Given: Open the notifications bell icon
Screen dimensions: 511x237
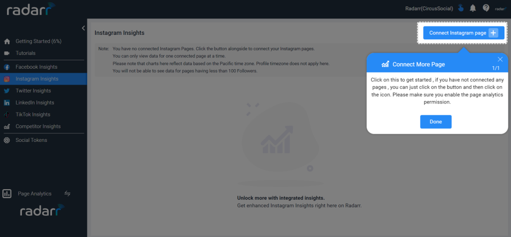Looking at the screenshot, I should pos(473,8).
